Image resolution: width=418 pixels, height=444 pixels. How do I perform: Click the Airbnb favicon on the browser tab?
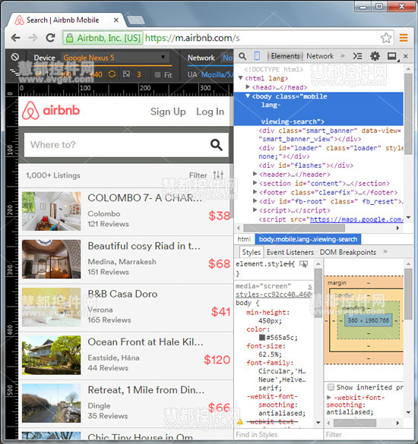coord(19,20)
